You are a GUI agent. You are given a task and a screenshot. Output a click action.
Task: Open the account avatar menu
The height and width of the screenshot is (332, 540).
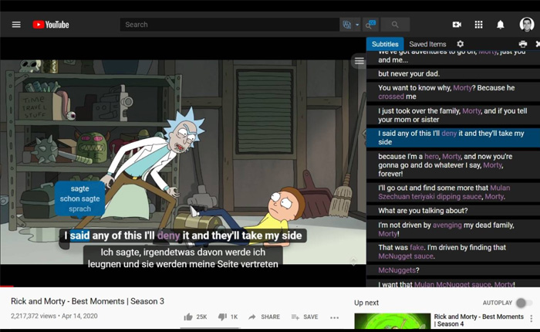tap(527, 25)
